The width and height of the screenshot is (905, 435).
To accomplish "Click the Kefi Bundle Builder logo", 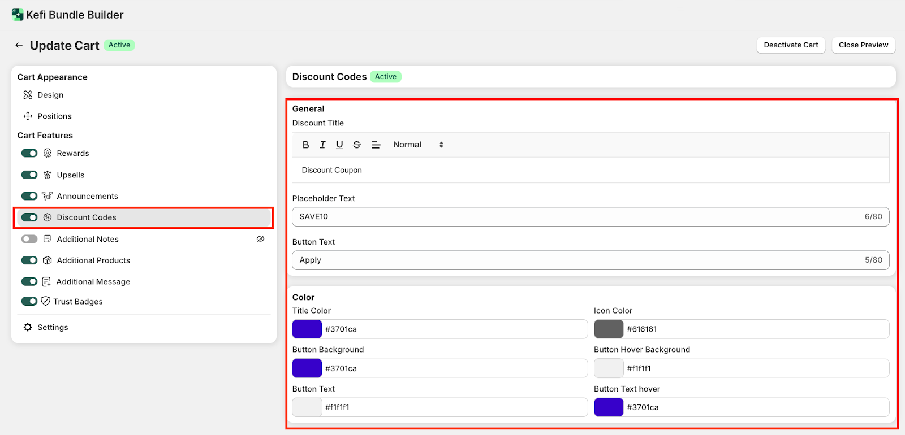I will tap(18, 15).
